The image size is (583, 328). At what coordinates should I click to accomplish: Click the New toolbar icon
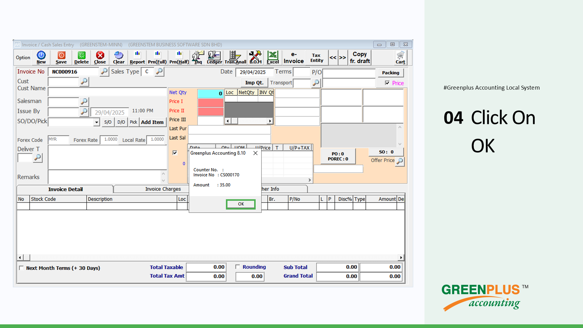pyautogui.click(x=41, y=57)
